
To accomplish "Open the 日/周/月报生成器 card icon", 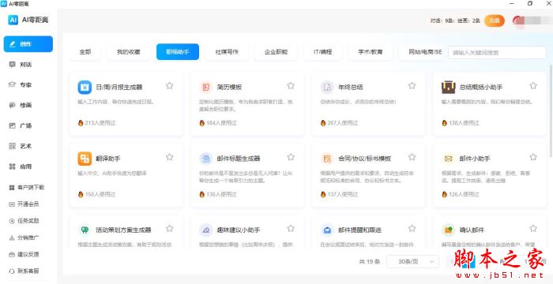I will 85,87.
